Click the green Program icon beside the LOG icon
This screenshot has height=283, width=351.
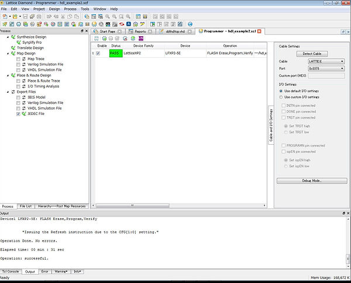click(x=133, y=39)
